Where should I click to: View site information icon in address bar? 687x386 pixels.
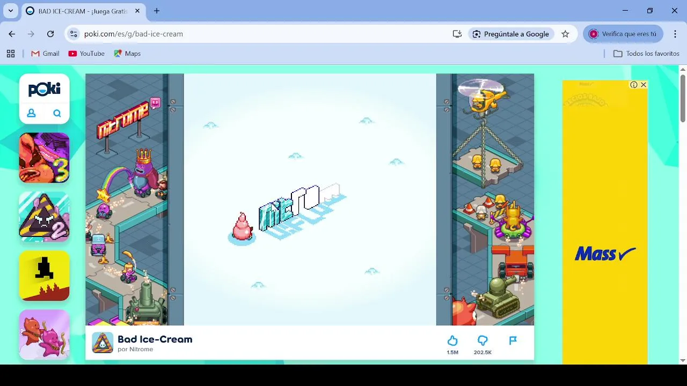click(74, 34)
